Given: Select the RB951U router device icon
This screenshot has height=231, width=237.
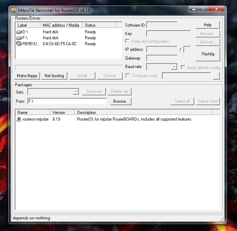Looking at the screenshot, I should tap(19, 44).
